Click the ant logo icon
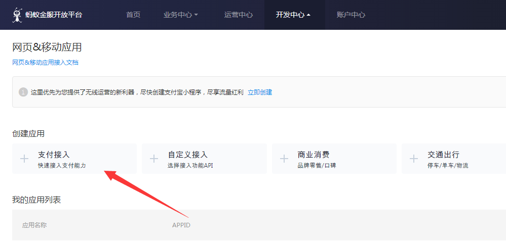This screenshot has height=247, width=506. click(17, 15)
